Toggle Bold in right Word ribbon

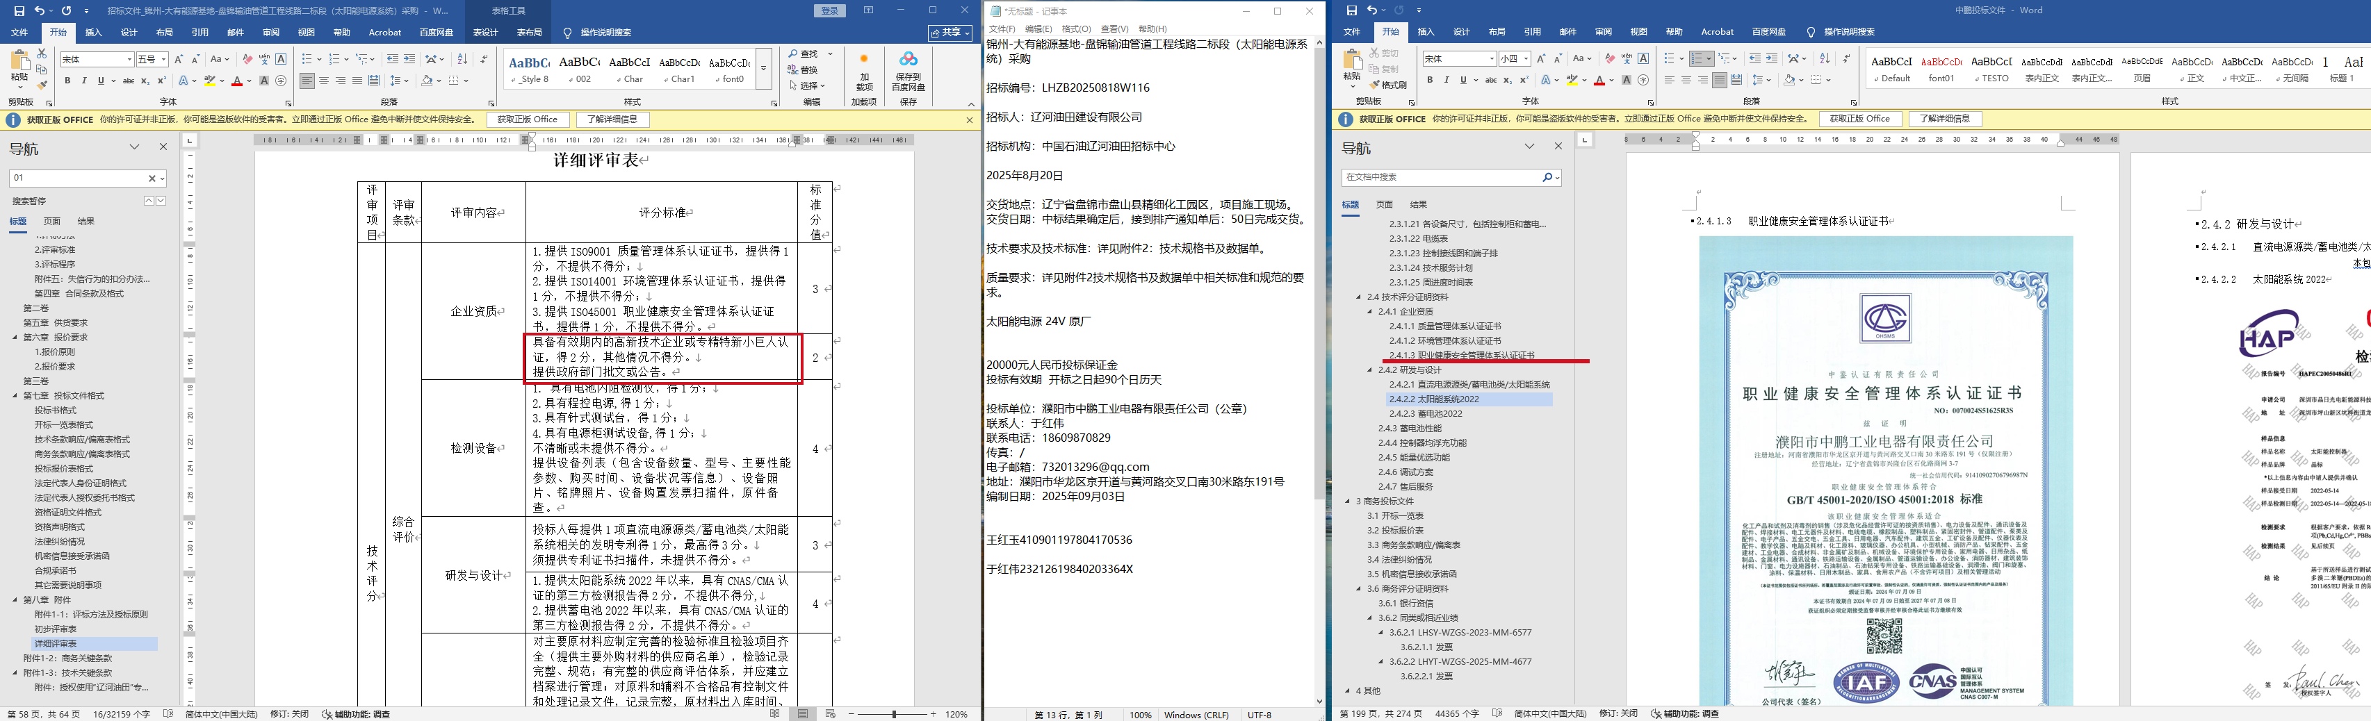(x=1429, y=80)
